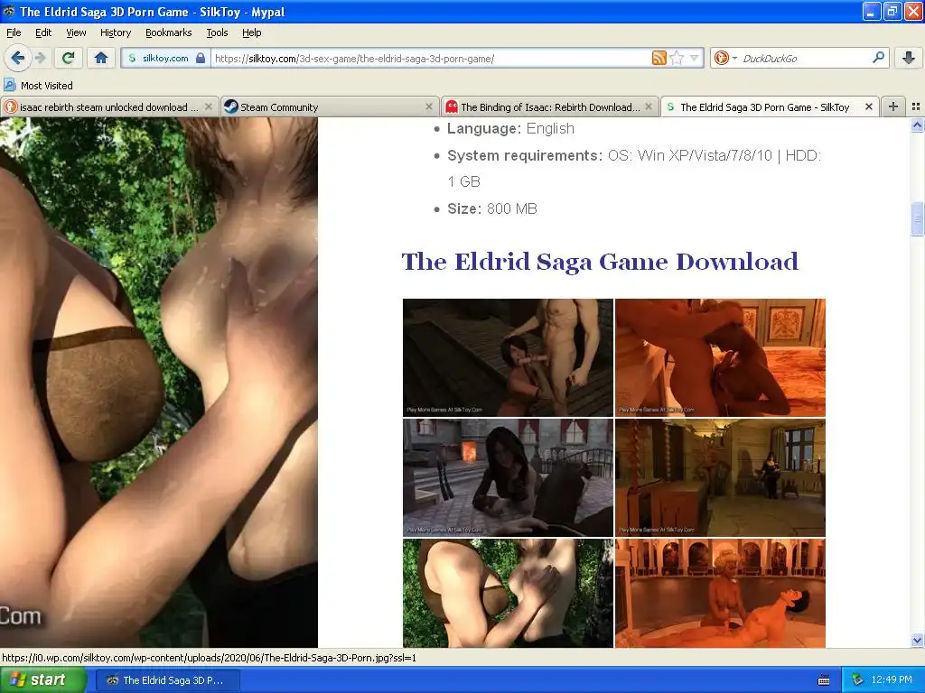Click the Mypal raccoon icon in title bar
This screenshot has width=925, height=693.
9,11
